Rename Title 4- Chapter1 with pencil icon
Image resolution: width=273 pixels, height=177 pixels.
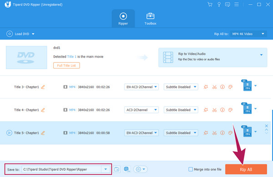pyautogui.click(x=43, y=110)
